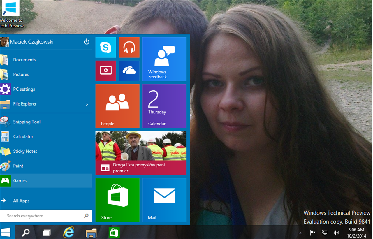Open the Calendar tile showing Thursday

pyautogui.click(x=164, y=106)
